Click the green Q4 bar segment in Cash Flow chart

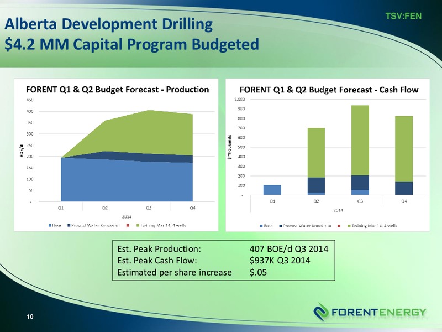click(x=404, y=149)
